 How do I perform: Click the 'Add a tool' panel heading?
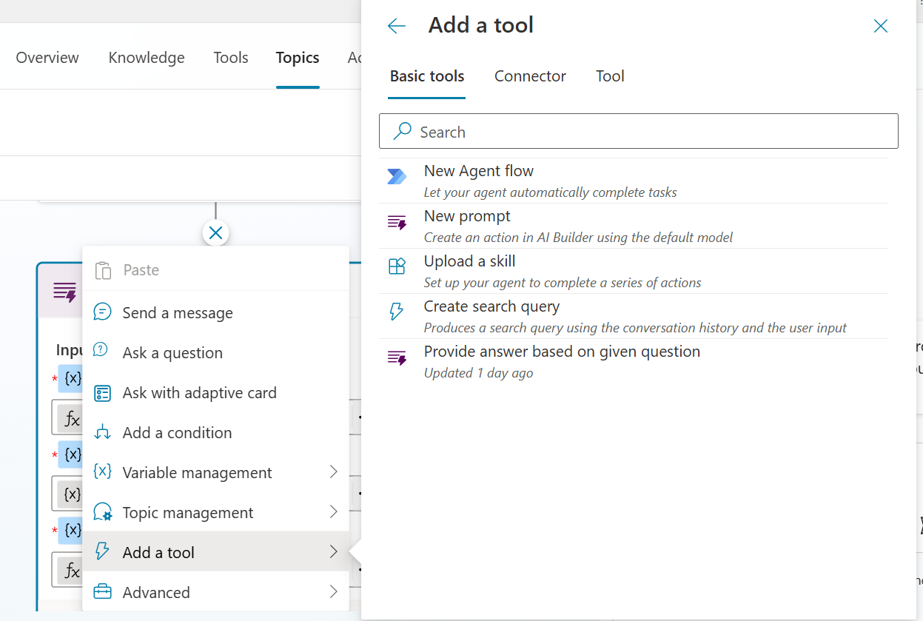click(x=481, y=25)
